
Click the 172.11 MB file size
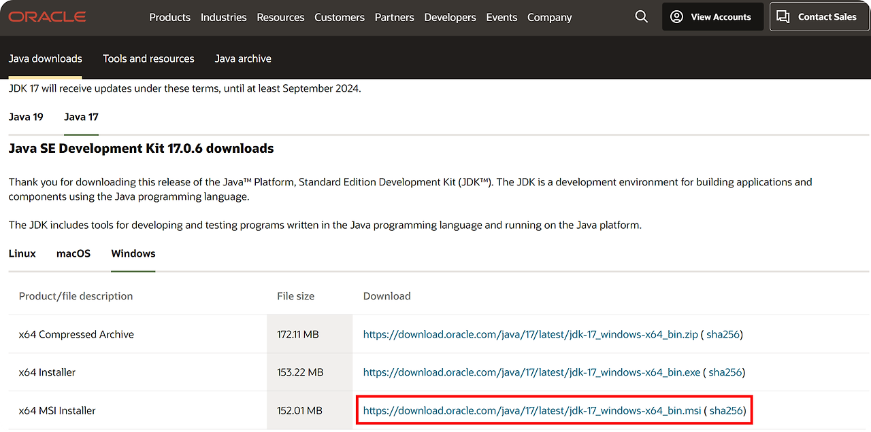298,334
